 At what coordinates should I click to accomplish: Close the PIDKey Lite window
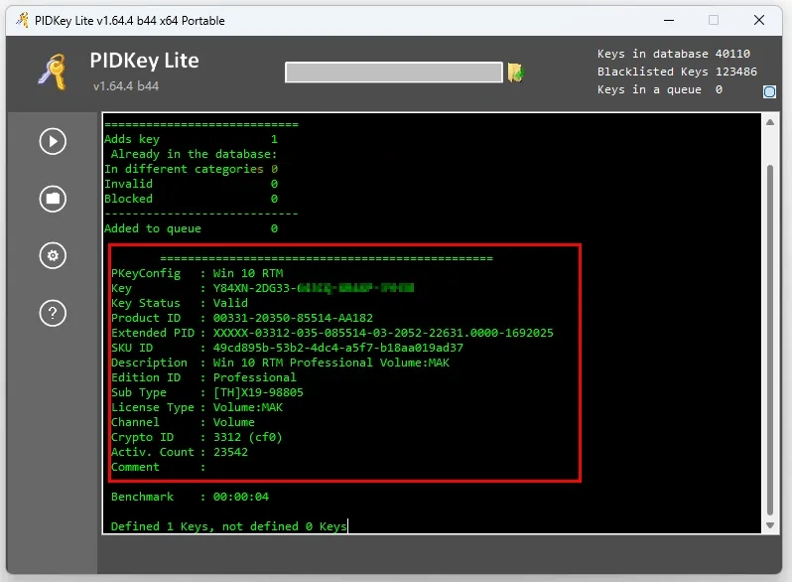click(758, 21)
